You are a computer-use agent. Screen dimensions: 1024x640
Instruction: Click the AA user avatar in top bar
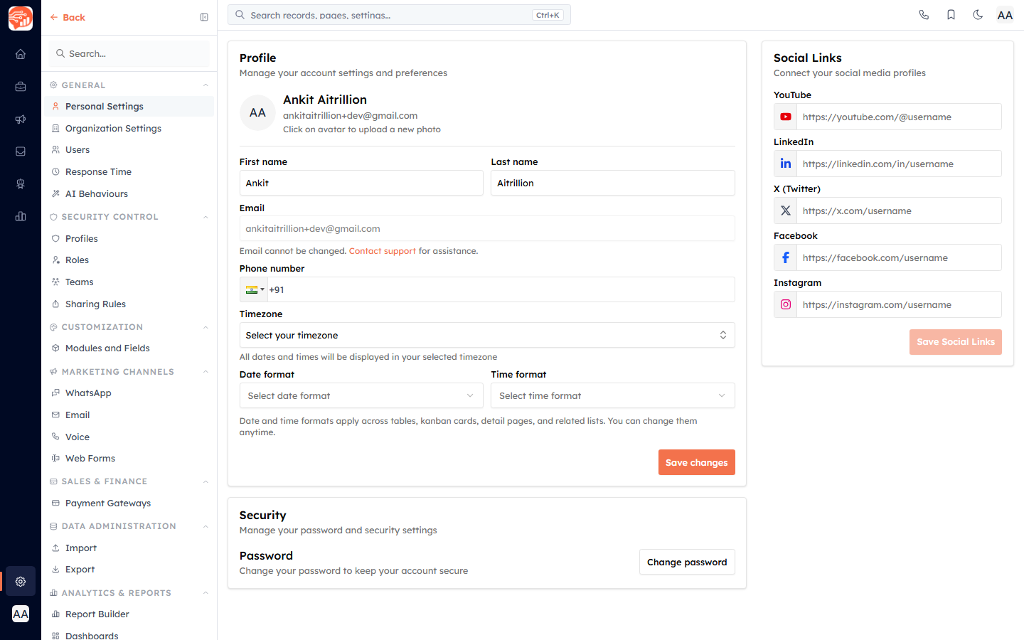(x=1005, y=15)
